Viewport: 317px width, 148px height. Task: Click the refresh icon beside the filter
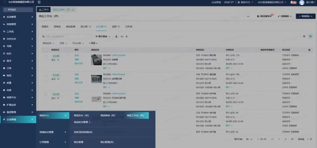pos(122,37)
